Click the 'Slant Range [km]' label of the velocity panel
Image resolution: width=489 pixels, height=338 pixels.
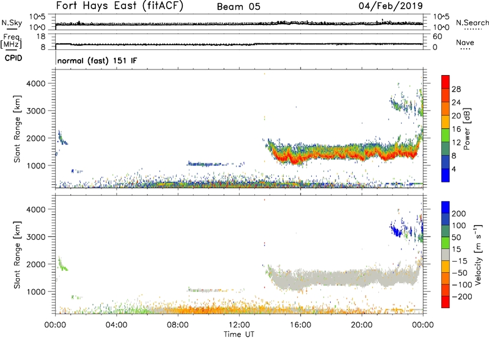pyautogui.click(x=17, y=255)
